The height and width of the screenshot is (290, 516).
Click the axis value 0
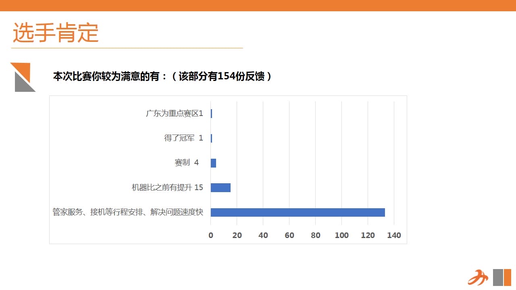pos(211,235)
